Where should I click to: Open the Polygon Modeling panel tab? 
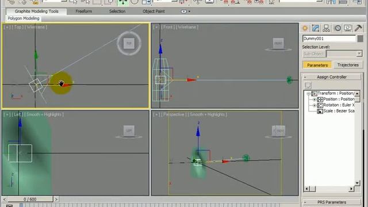(24, 18)
